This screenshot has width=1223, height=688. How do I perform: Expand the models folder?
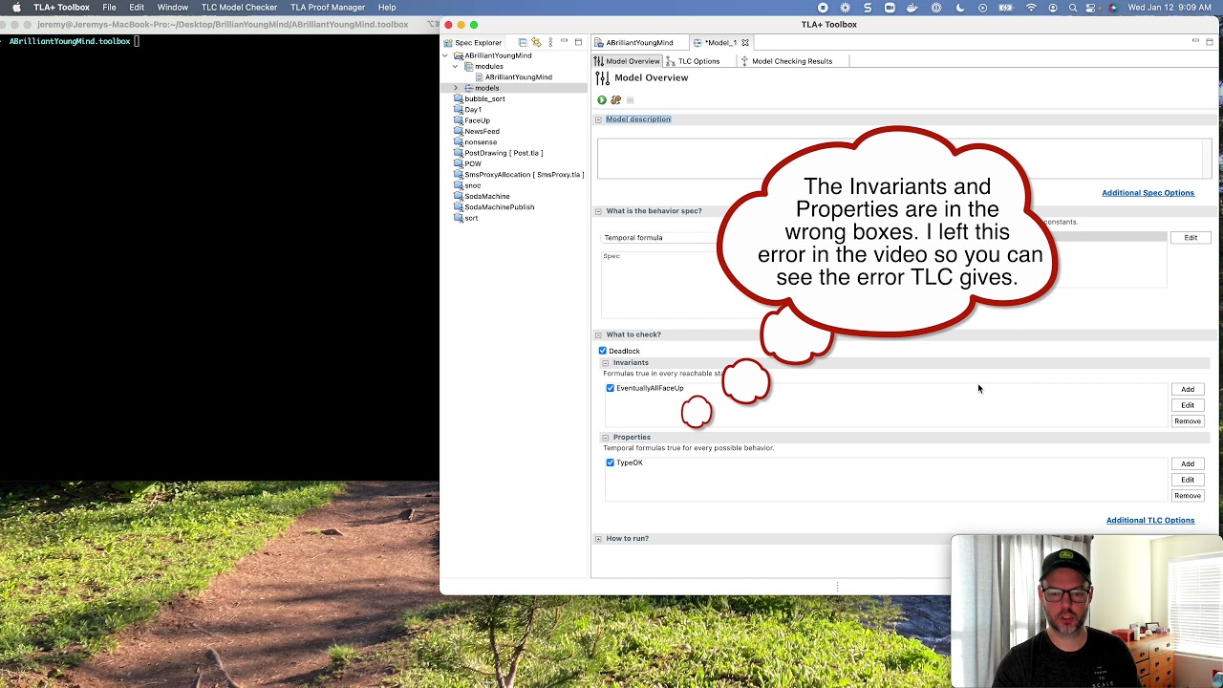[x=456, y=88]
